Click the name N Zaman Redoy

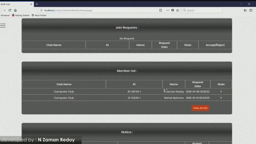click(174, 92)
